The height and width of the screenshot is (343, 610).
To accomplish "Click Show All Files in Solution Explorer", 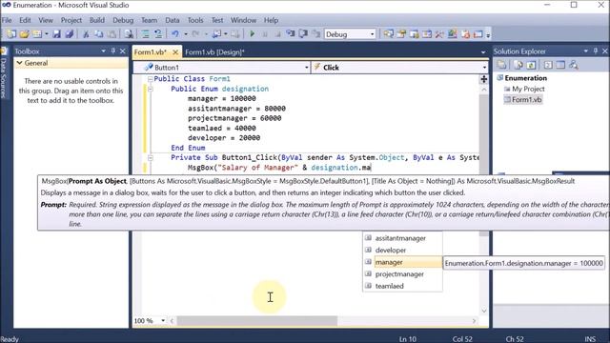I will coord(518,65).
